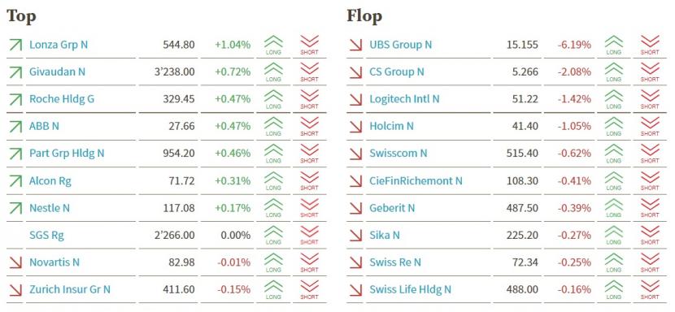
Task: Click the LONG icon next to Holcim N
Action: pyautogui.click(x=614, y=127)
